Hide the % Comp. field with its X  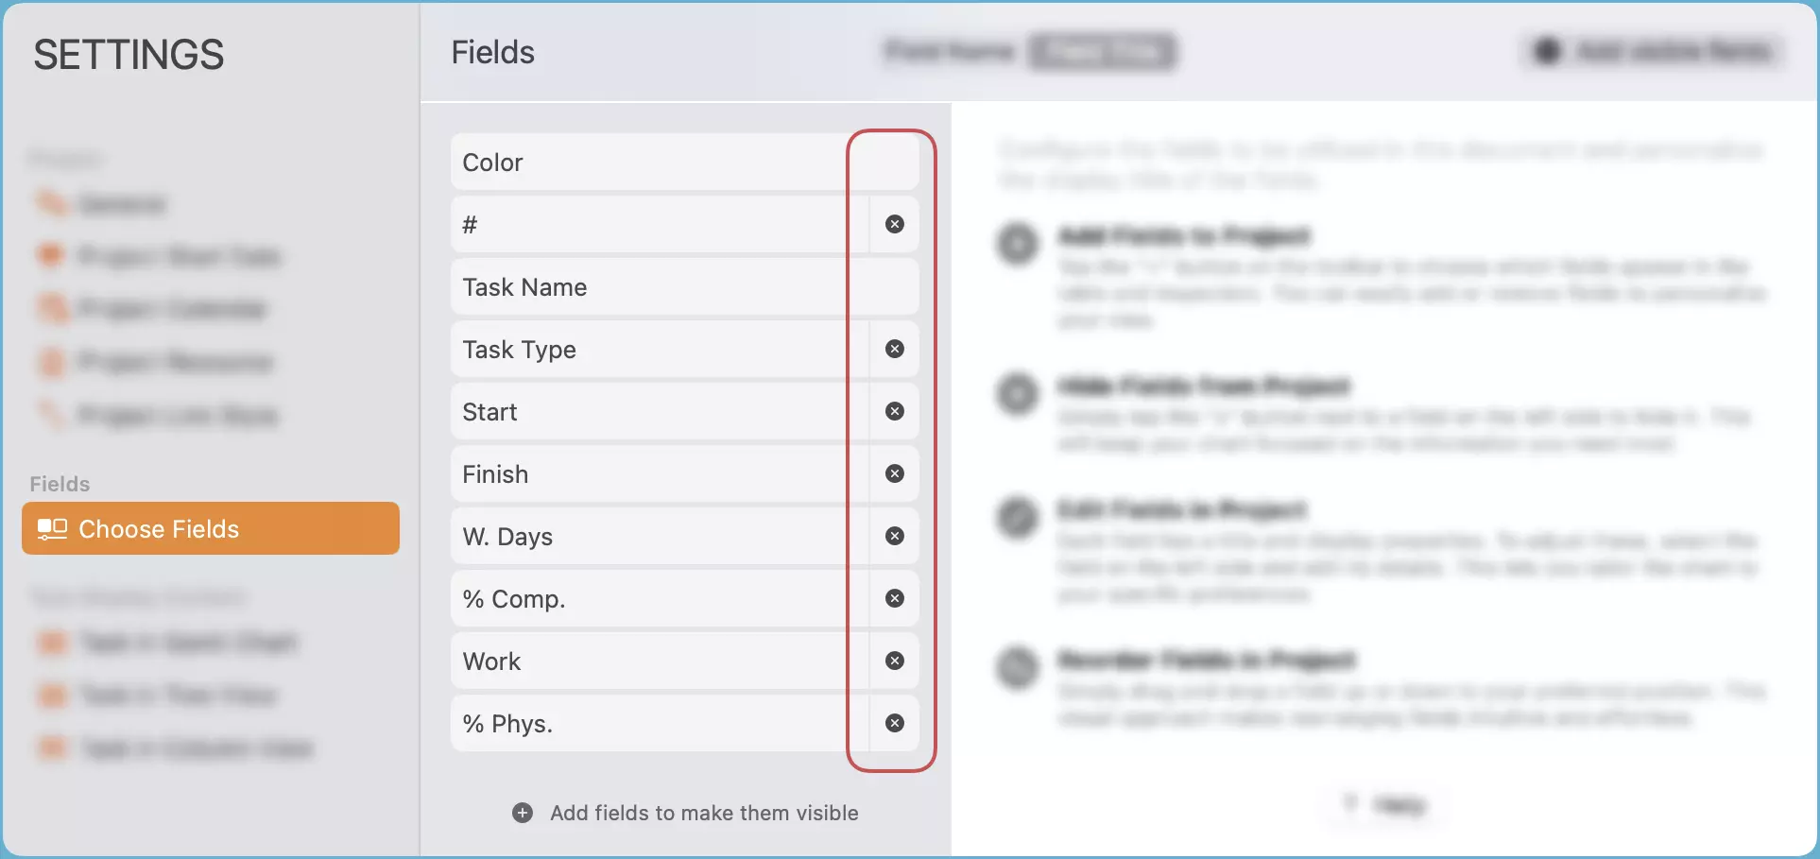894,598
